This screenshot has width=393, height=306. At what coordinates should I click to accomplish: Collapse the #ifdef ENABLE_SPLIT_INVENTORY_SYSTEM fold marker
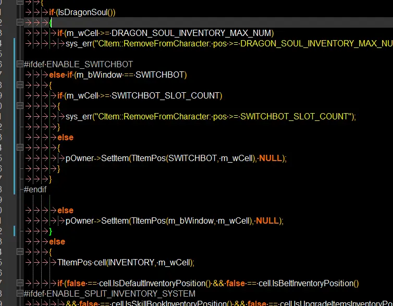click(x=19, y=293)
